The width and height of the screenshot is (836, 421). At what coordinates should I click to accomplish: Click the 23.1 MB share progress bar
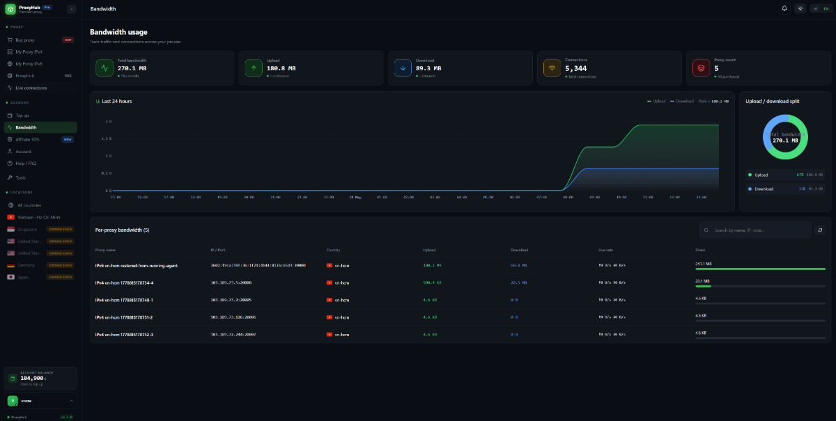760,286
